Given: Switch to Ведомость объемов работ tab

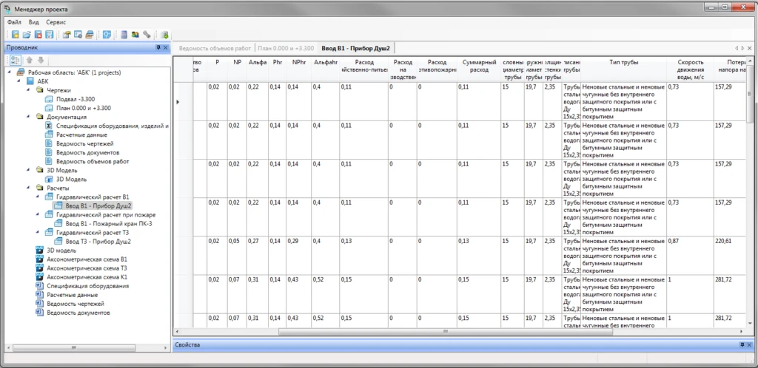Looking at the screenshot, I should coord(215,47).
